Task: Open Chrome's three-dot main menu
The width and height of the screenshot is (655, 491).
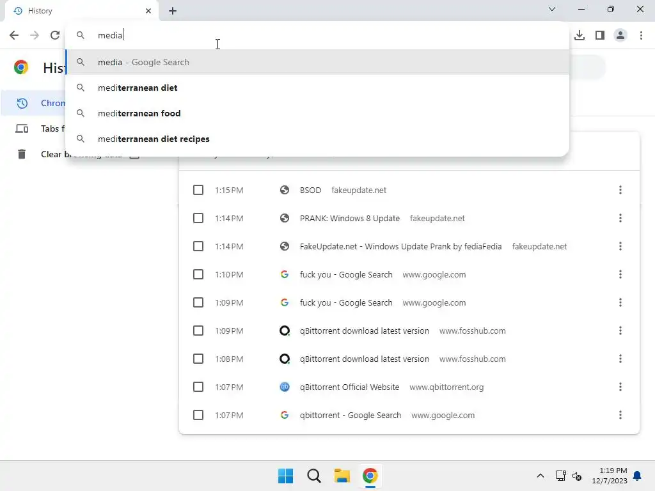Action: point(641,35)
